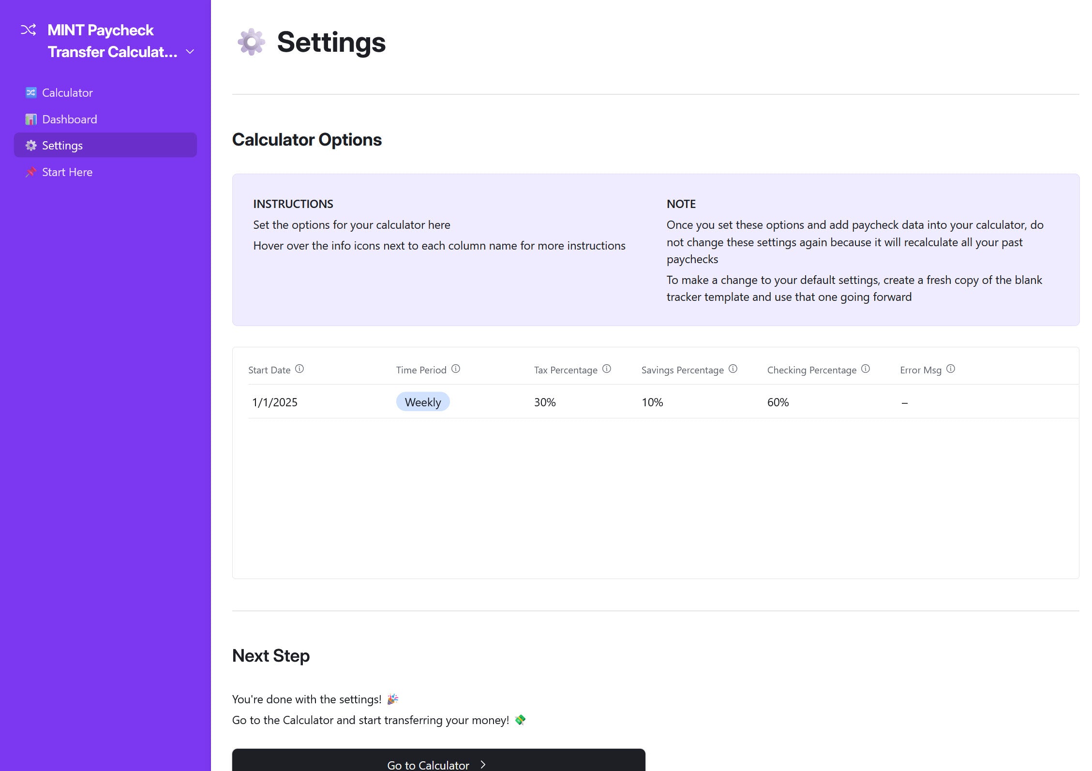Click the MINT Paycheck Transfer Calculator title
Screen dimensions: 1092x771
click(x=112, y=41)
